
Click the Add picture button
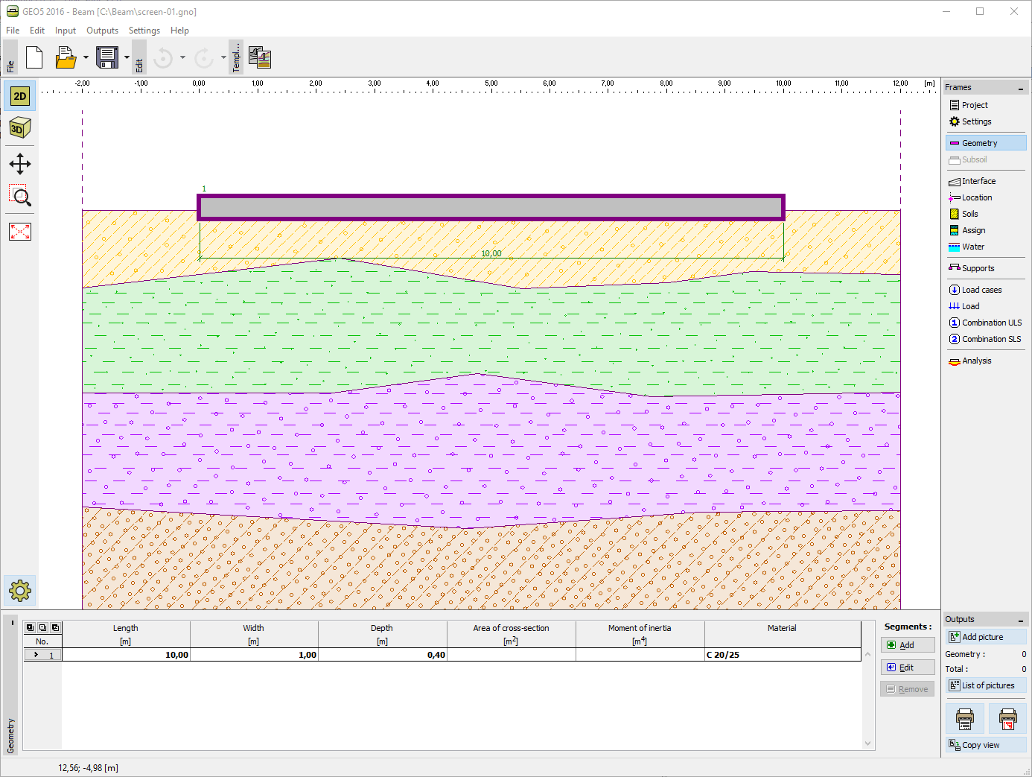click(986, 637)
